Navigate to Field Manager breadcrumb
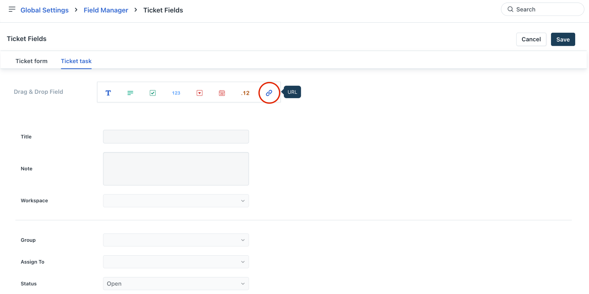The height and width of the screenshot is (294, 589). tap(106, 10)
